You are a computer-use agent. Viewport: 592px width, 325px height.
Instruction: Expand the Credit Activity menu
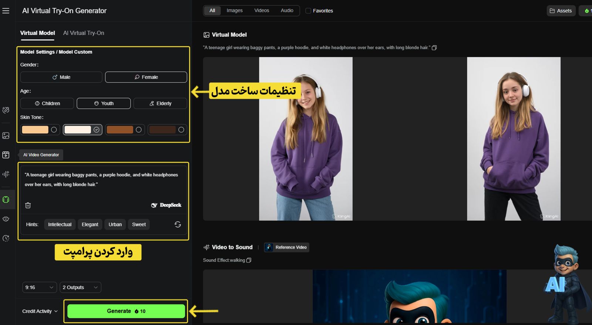point(40,311)
